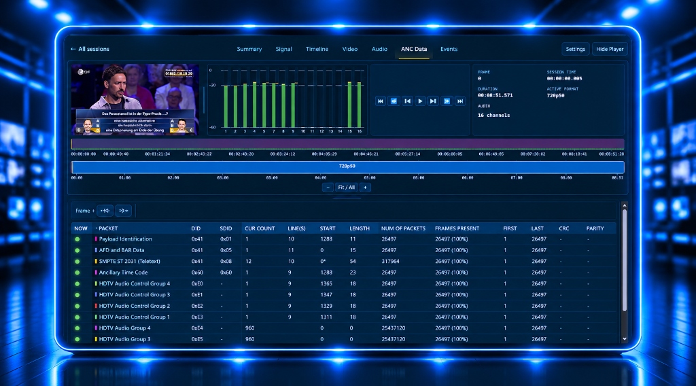Click the Fit / All zoom button
Screen dimensions: 696x386
[x=346, y=188]
